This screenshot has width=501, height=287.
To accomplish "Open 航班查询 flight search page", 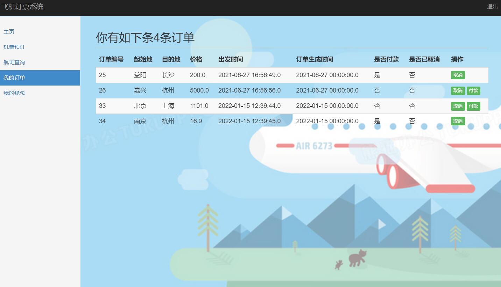I will pyautogui.click(x=14, y=62).
